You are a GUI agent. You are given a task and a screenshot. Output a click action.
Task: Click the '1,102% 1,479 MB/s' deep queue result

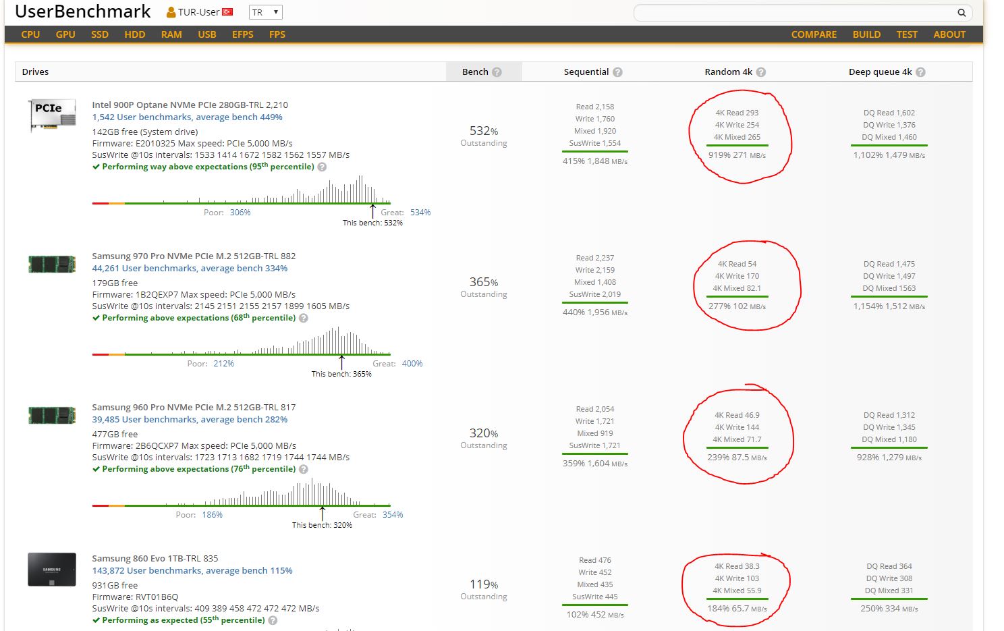tap(889, 155)
